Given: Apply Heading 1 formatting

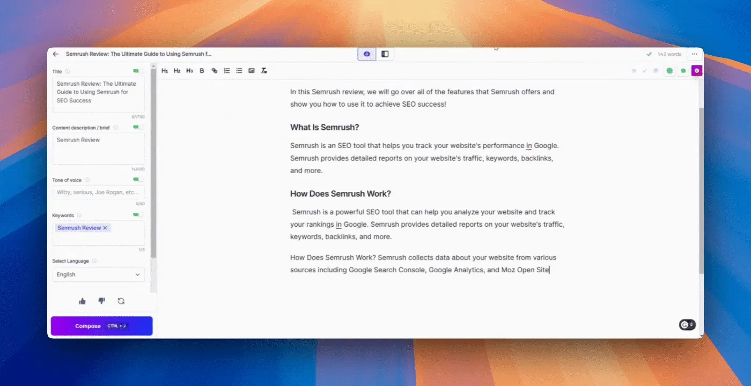Looking at the screenshot, I should pyautogui.click(x=165, y=70).
